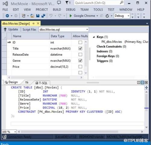Open the Navigate Backward history dropdown arrow
Screen dimensions: 151x145
pos(11,16)
